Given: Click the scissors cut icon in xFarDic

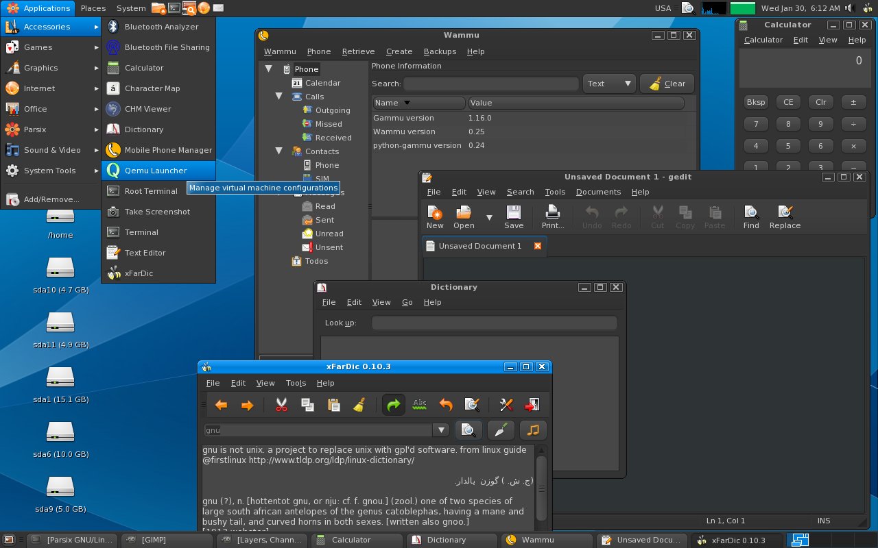Looking at the screenshot, I should [281, 406].
